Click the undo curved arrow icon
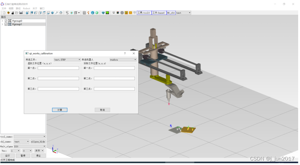 tap(67, 13)
